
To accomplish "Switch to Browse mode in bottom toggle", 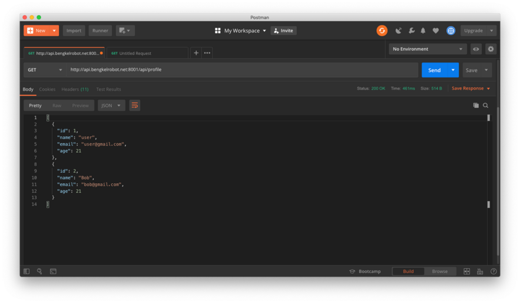I will [439, 271].
